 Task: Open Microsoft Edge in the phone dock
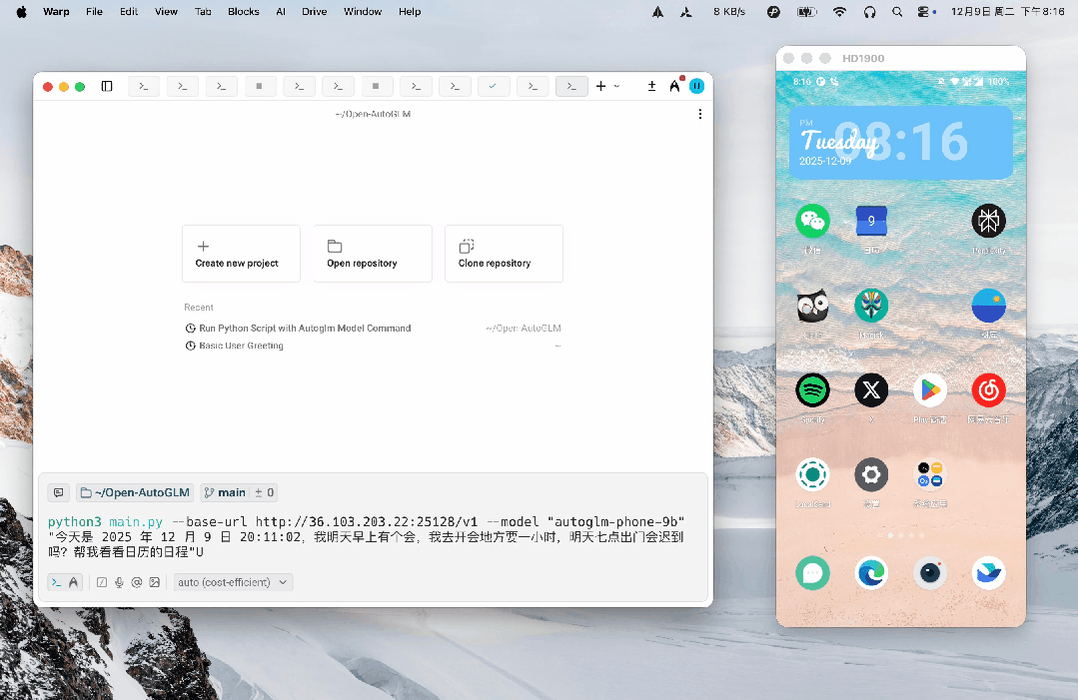tap(871, 573)
